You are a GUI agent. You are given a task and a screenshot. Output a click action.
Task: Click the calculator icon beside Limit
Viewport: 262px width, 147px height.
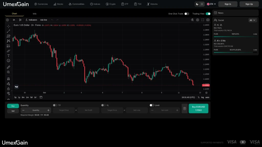185,108
